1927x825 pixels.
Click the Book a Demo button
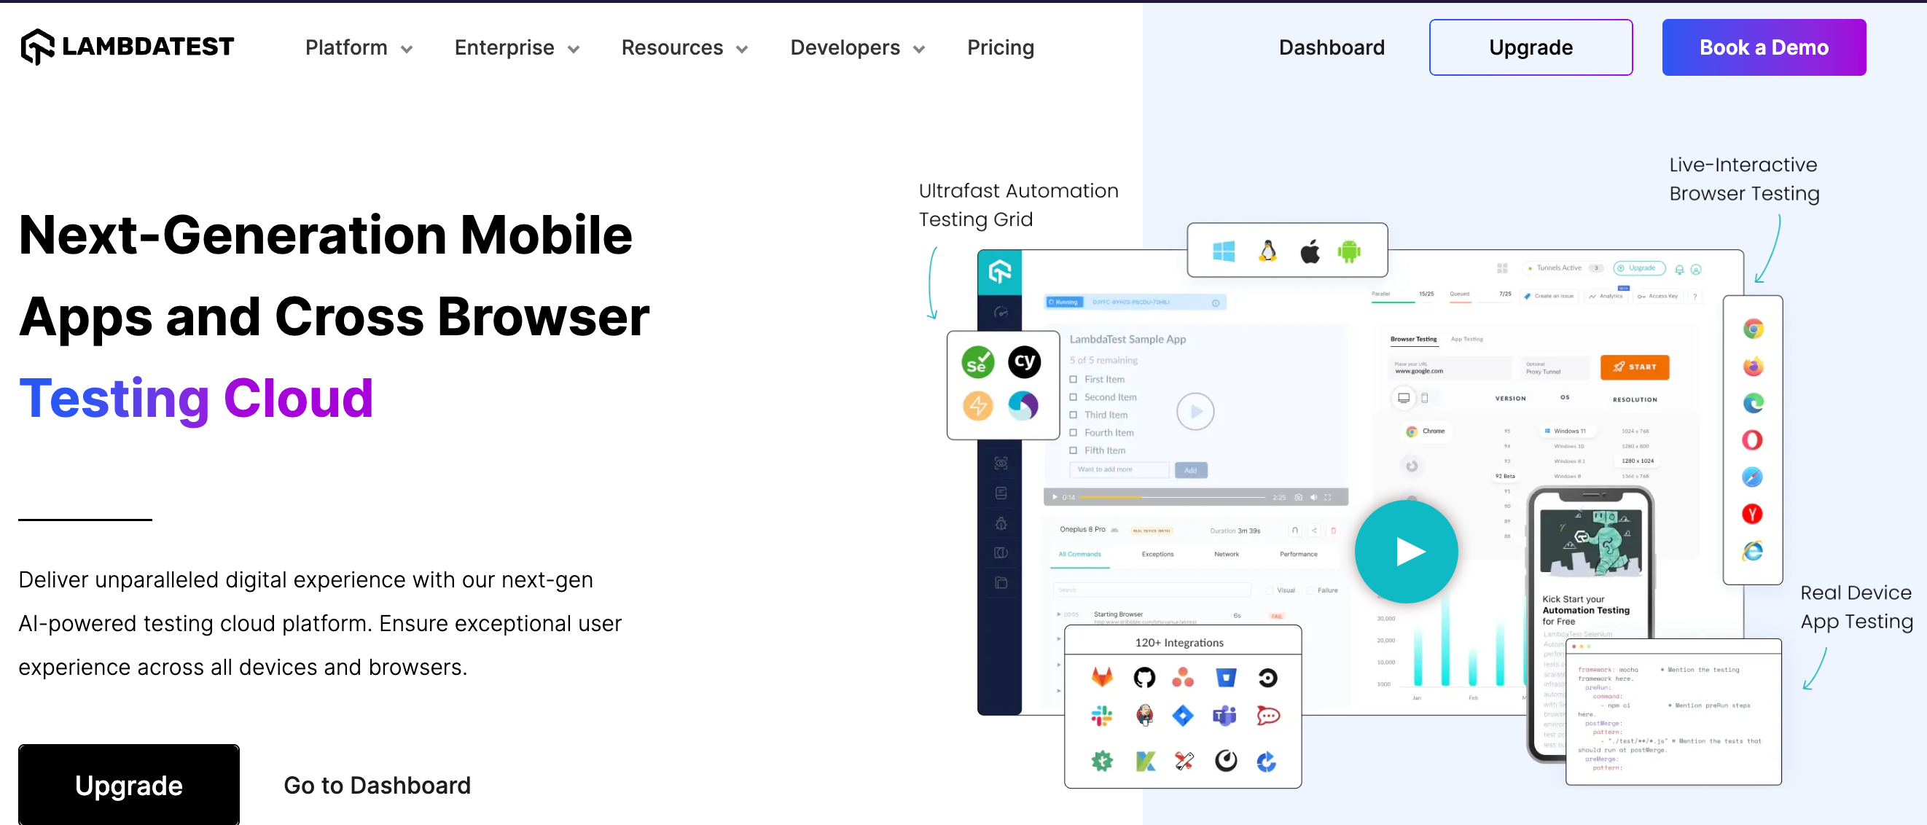click(x=1764, y=47)
